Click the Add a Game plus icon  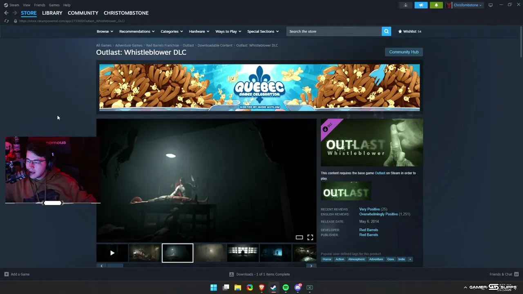[6, 274]
